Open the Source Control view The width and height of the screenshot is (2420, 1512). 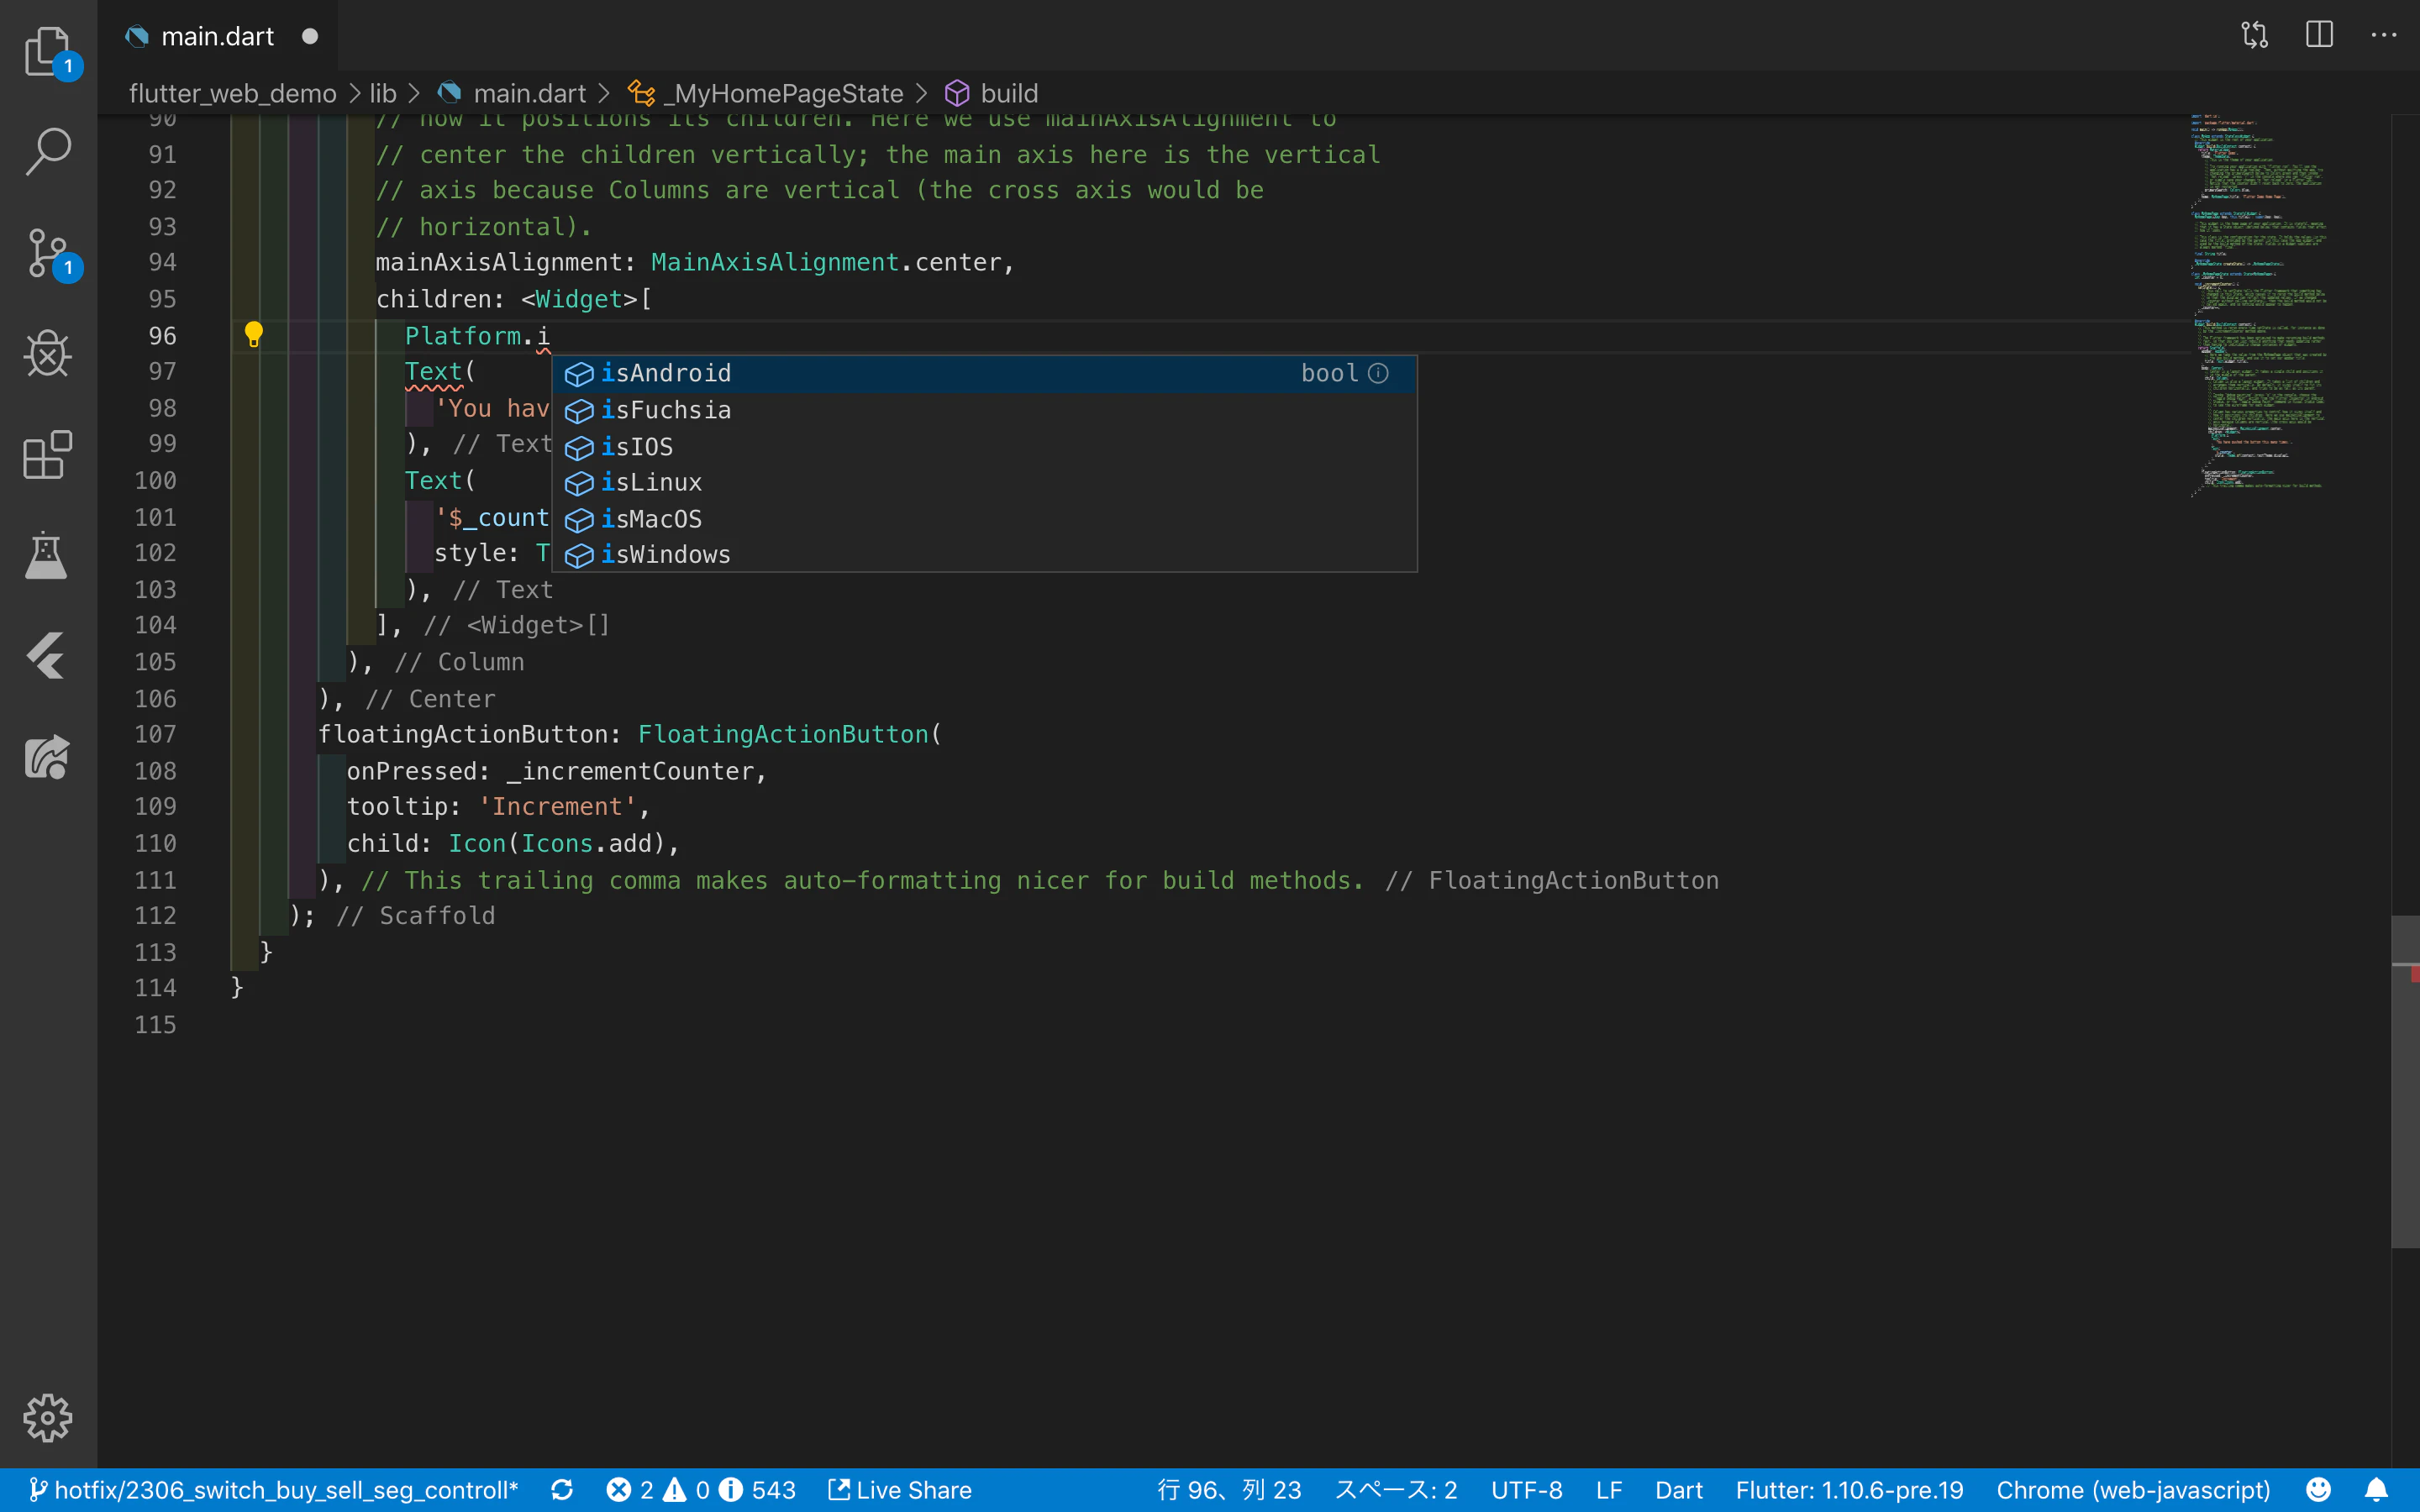47,253
